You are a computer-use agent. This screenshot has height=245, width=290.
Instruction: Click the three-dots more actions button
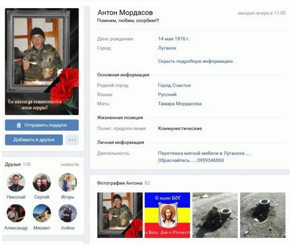[x=72, y=140]
